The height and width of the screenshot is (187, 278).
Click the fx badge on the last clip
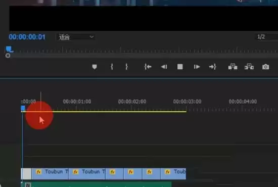point(167,172)
